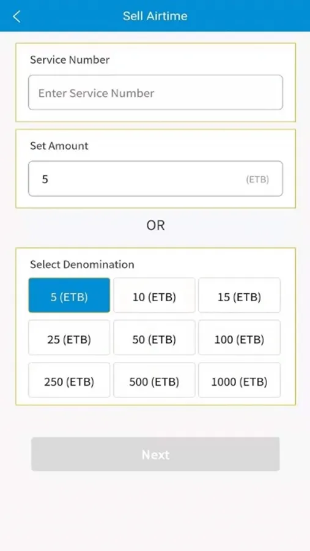Go back using the top-left arrow icon
Screen dimensions: 310x551
tap(17, 16)
